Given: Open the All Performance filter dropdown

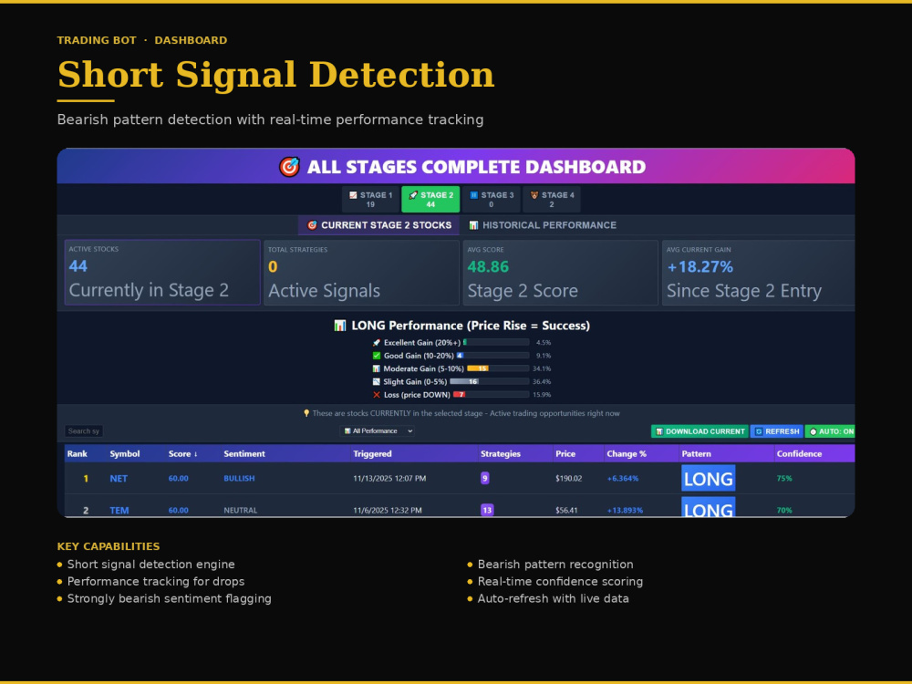Looking at the screenshot, I should (x=378, y=431).
